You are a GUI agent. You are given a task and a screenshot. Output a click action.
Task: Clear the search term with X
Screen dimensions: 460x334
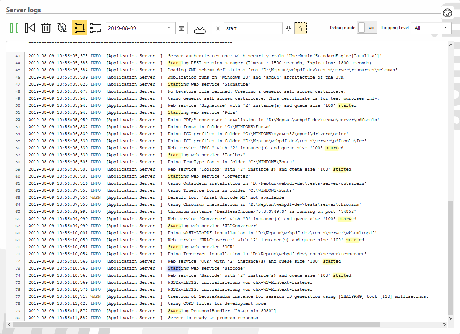[218, 28]
